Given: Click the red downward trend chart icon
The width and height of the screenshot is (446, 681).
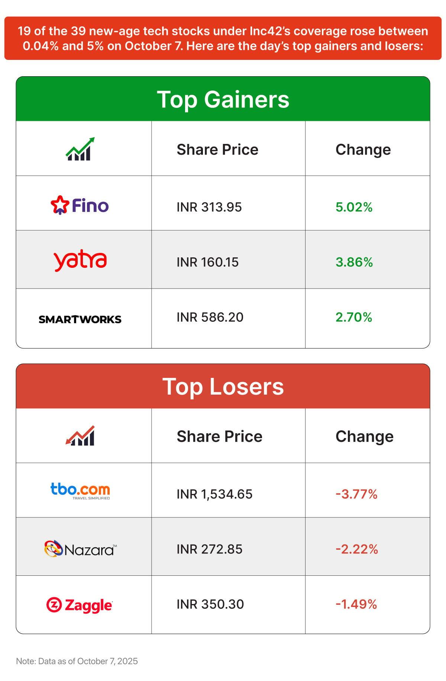Looking at the screenshot, I should (x=80, y=436).
